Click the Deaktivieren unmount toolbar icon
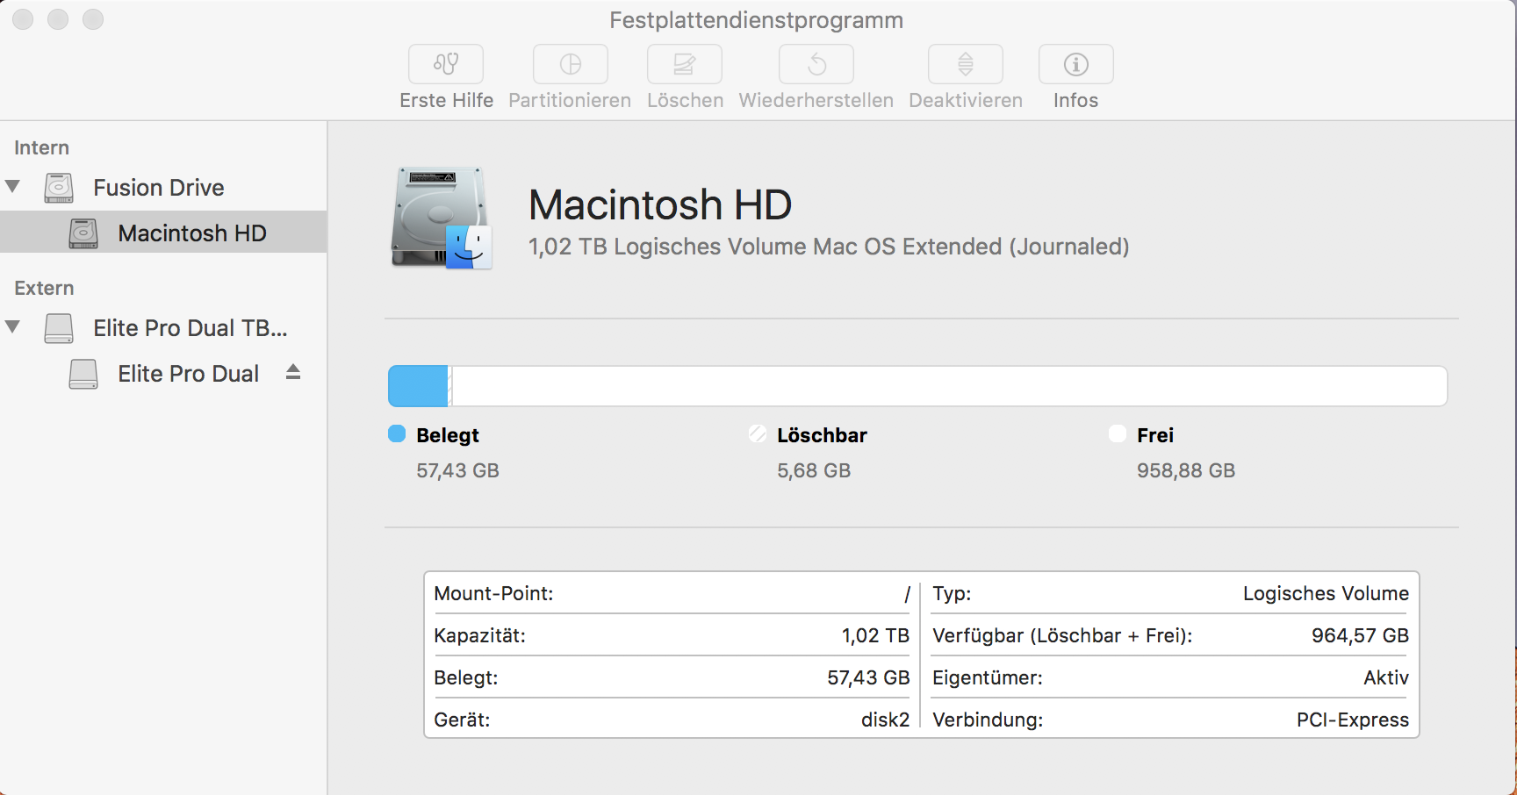The image size is (1517, 795). click(x=965, y=65)
